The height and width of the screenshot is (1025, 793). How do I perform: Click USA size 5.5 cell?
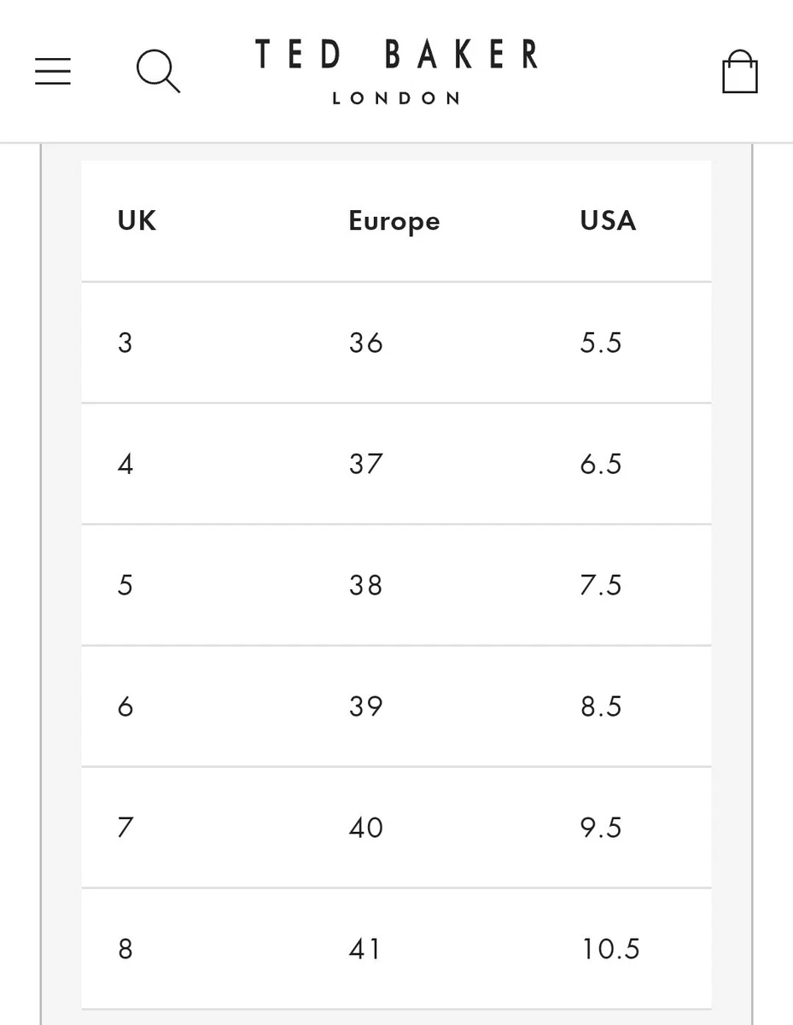tap(601, 343)
